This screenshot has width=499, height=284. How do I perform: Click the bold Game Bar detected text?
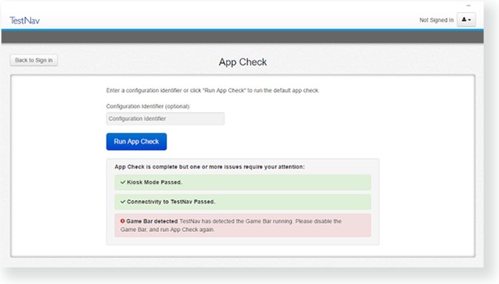pyautogui.click(x=152, y=221)
